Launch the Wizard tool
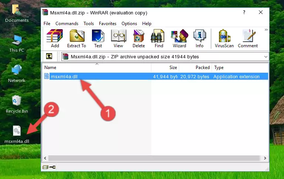Screen dimensions: 284x179 pos(179,38)
